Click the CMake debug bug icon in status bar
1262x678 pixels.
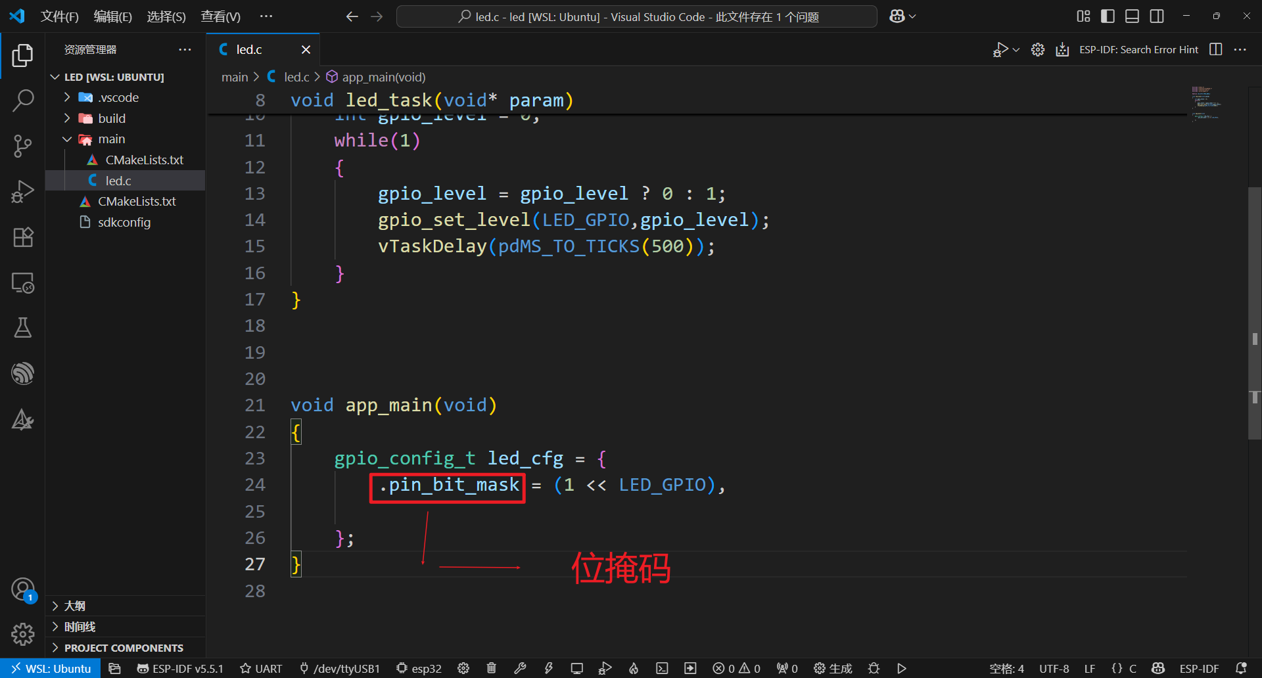(x=874, y=668)
